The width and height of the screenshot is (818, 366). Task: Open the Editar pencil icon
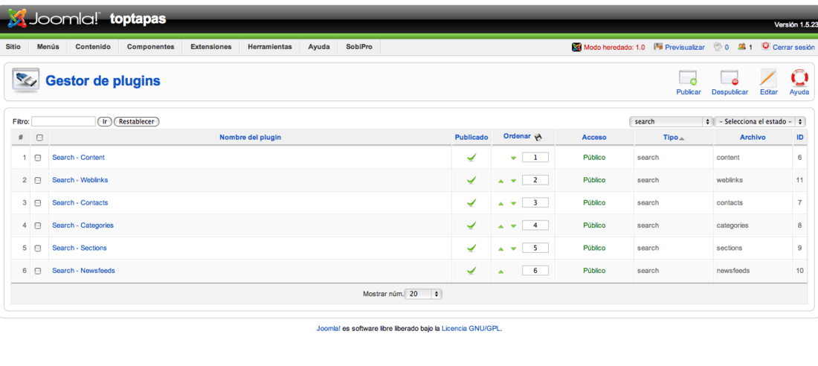pos(768,78)
